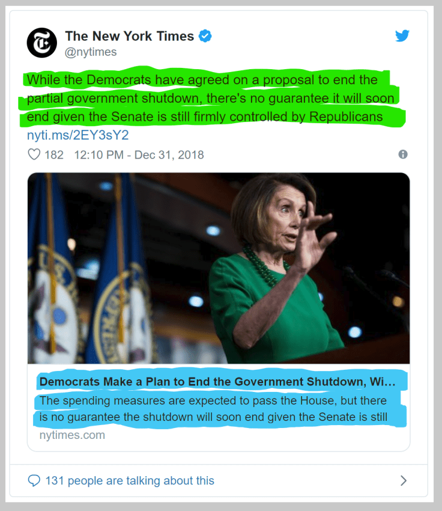Click the 182 likes count
Viewport: 442px width, 511px height.
point(54,155)
